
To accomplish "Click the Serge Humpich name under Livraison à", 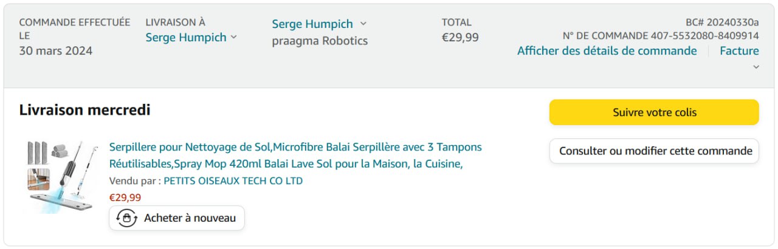I will (x=185, y=38).
